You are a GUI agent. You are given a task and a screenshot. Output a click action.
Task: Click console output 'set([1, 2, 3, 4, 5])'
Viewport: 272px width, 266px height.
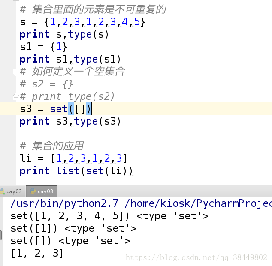tap(70, 216)
